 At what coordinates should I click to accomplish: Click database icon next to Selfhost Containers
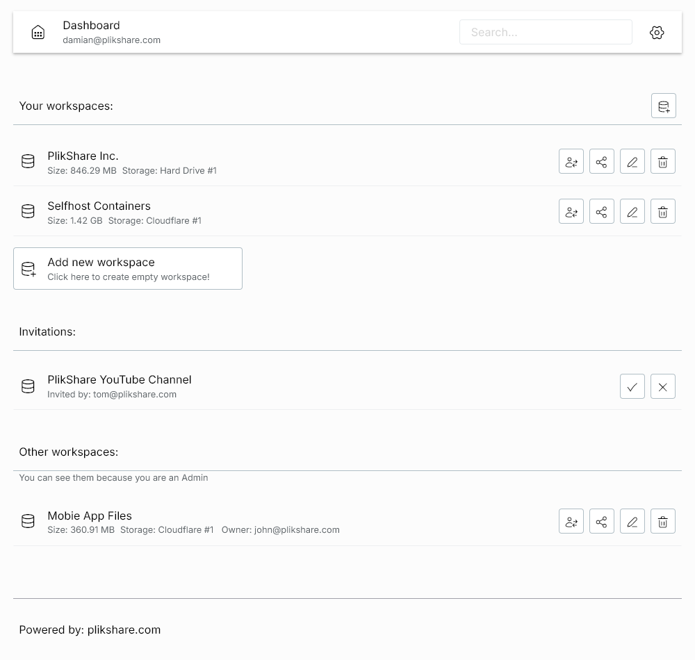[28, 211]
